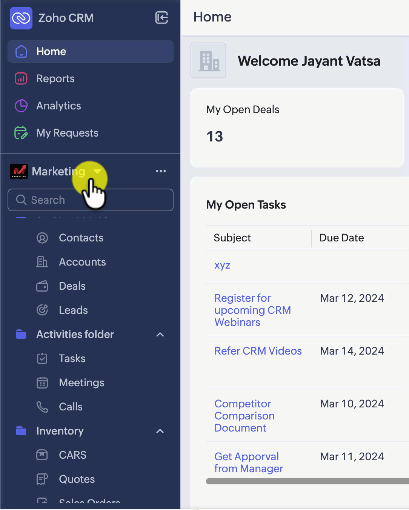Click the company building logo placeholder
This screenshot has height=510, width=409.
pos(208,60)
